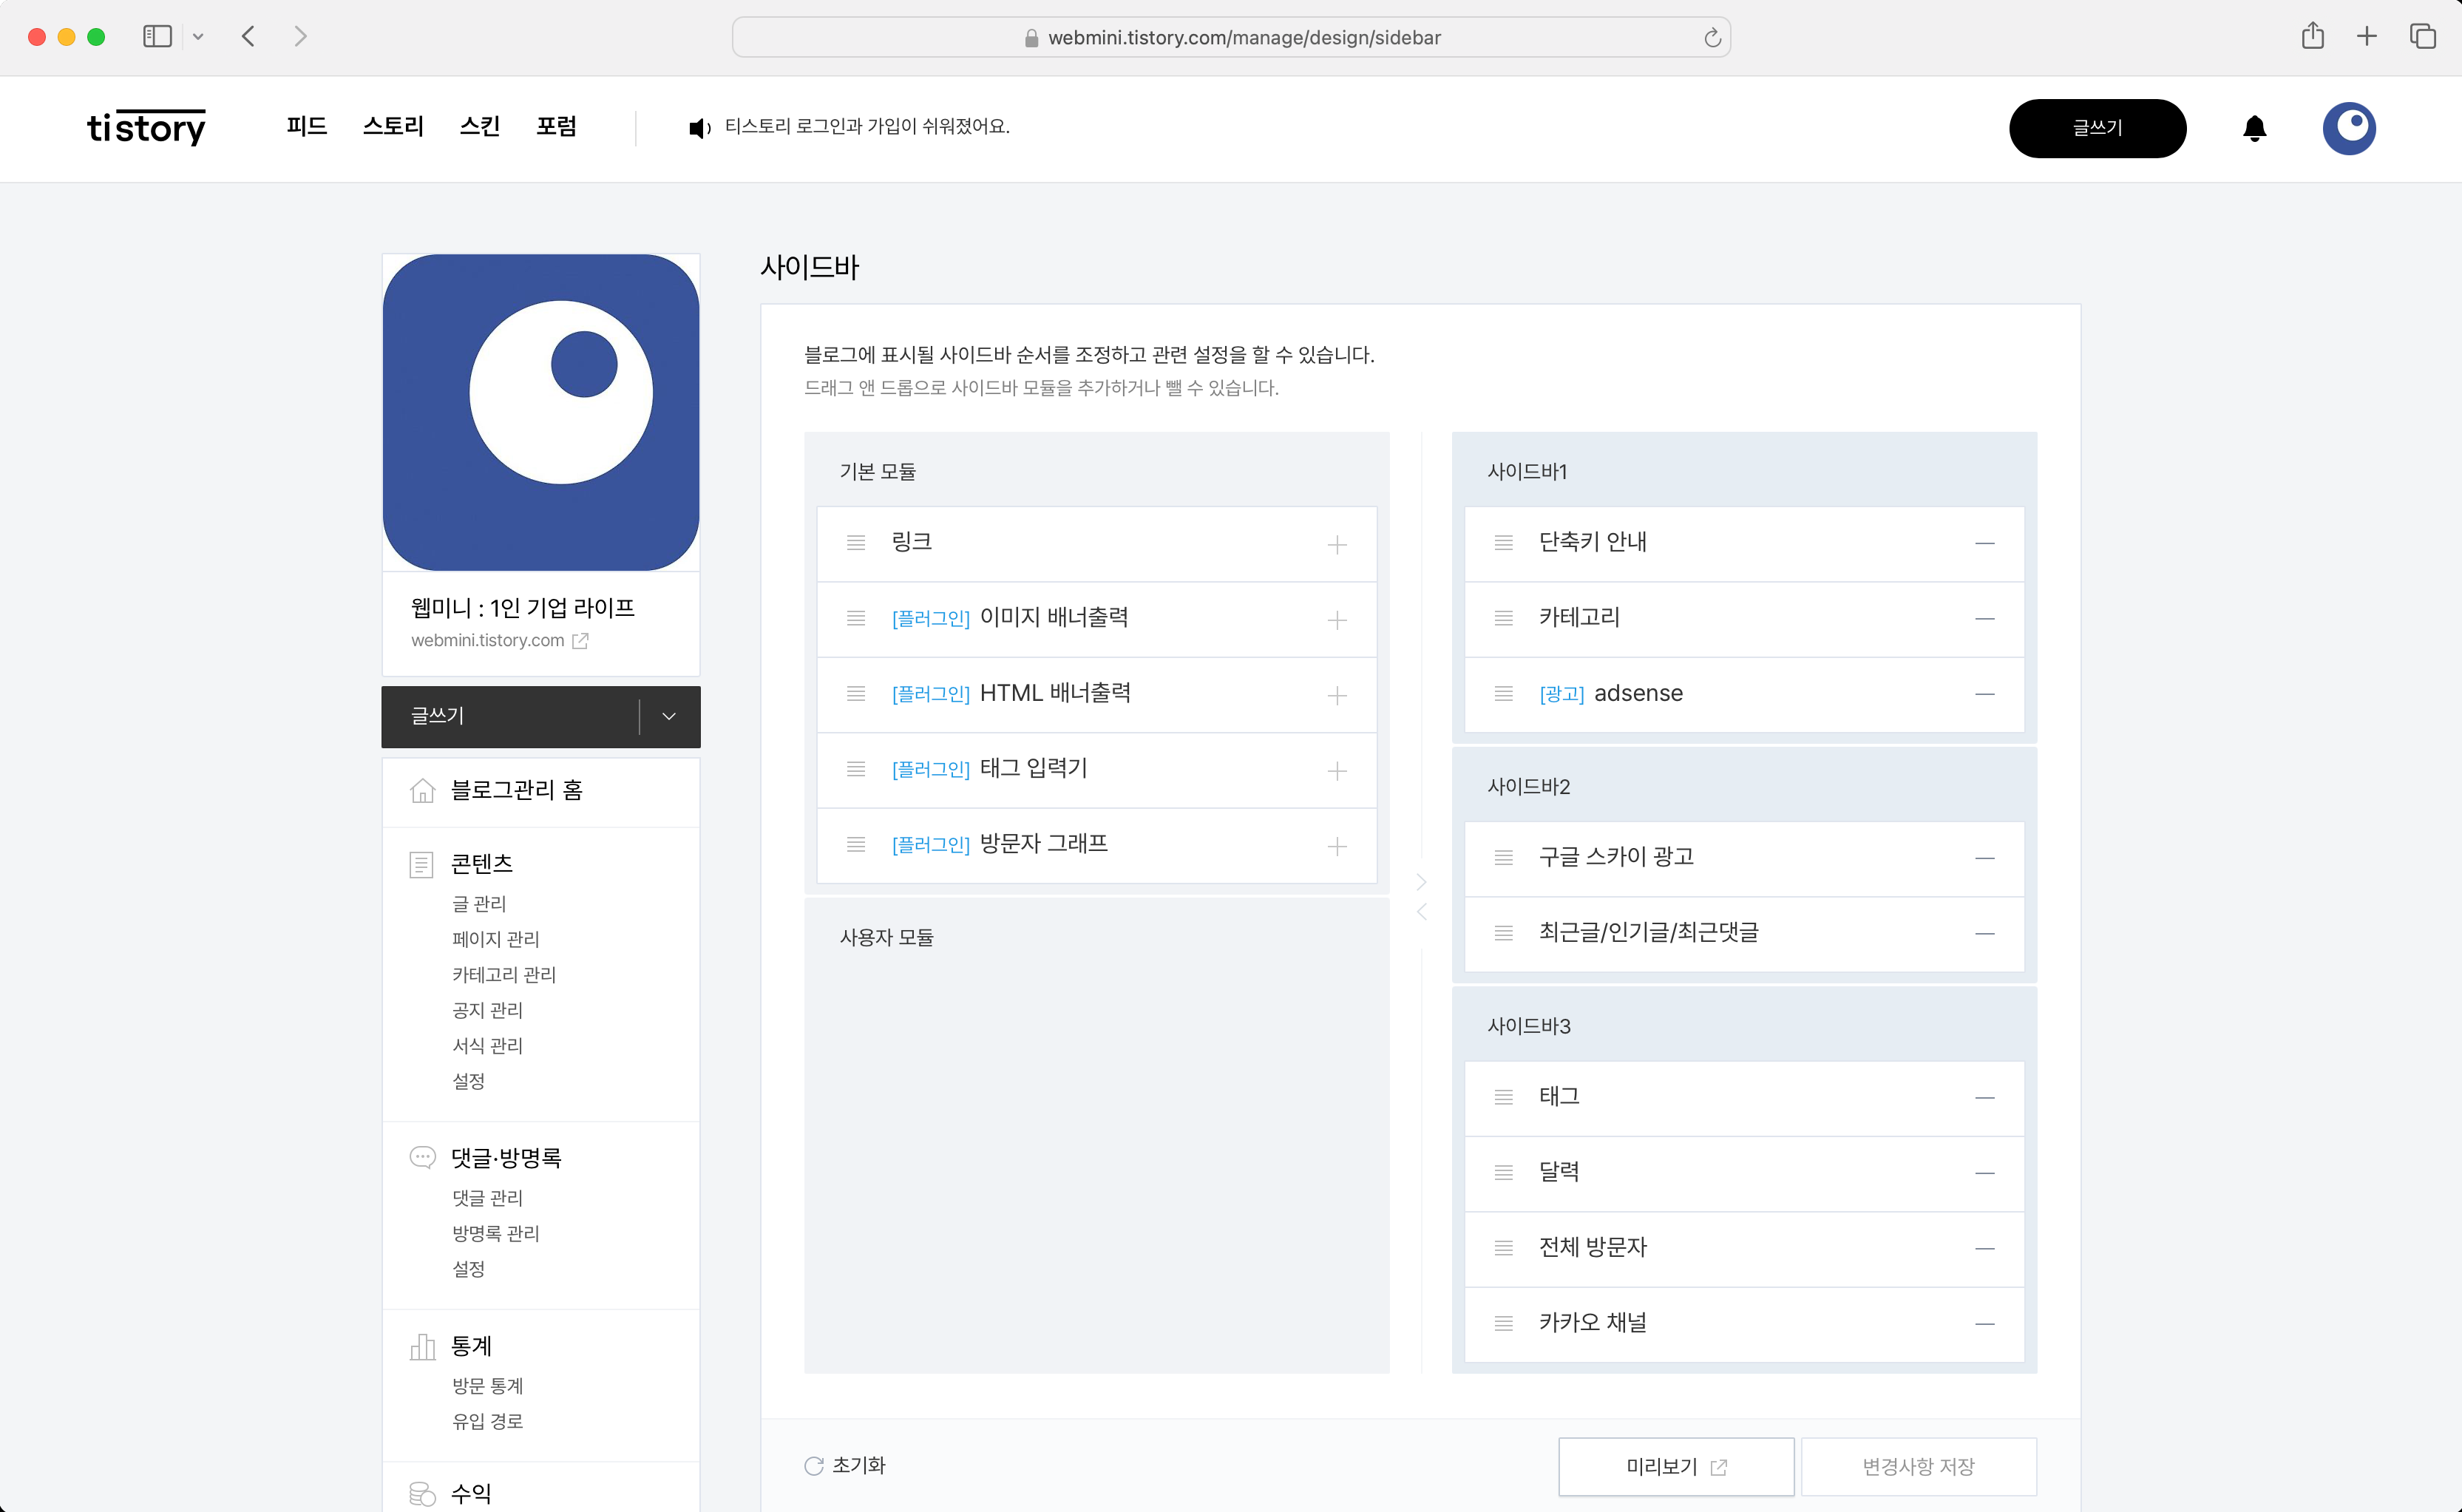The height and width of the screenshot is (1512, 2462).
Task: Expand the 글쓰기 dropdown arrow in sidebar
Action: [669, 716]
